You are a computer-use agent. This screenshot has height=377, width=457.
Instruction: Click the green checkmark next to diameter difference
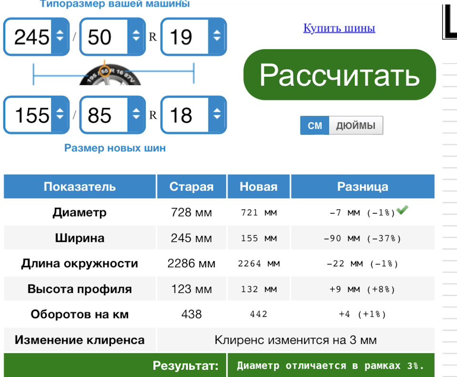[x=401, y=211]
